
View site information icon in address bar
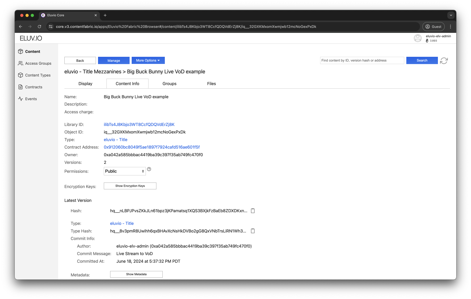pos(51,27)
